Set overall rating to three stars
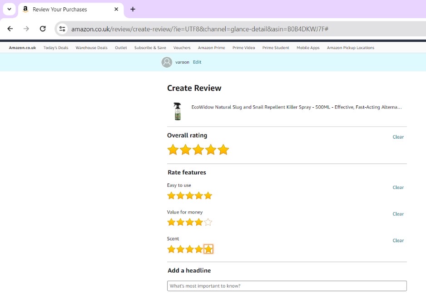Image resolution: width=426 pixels, height=293 pixels. (198, 150)
